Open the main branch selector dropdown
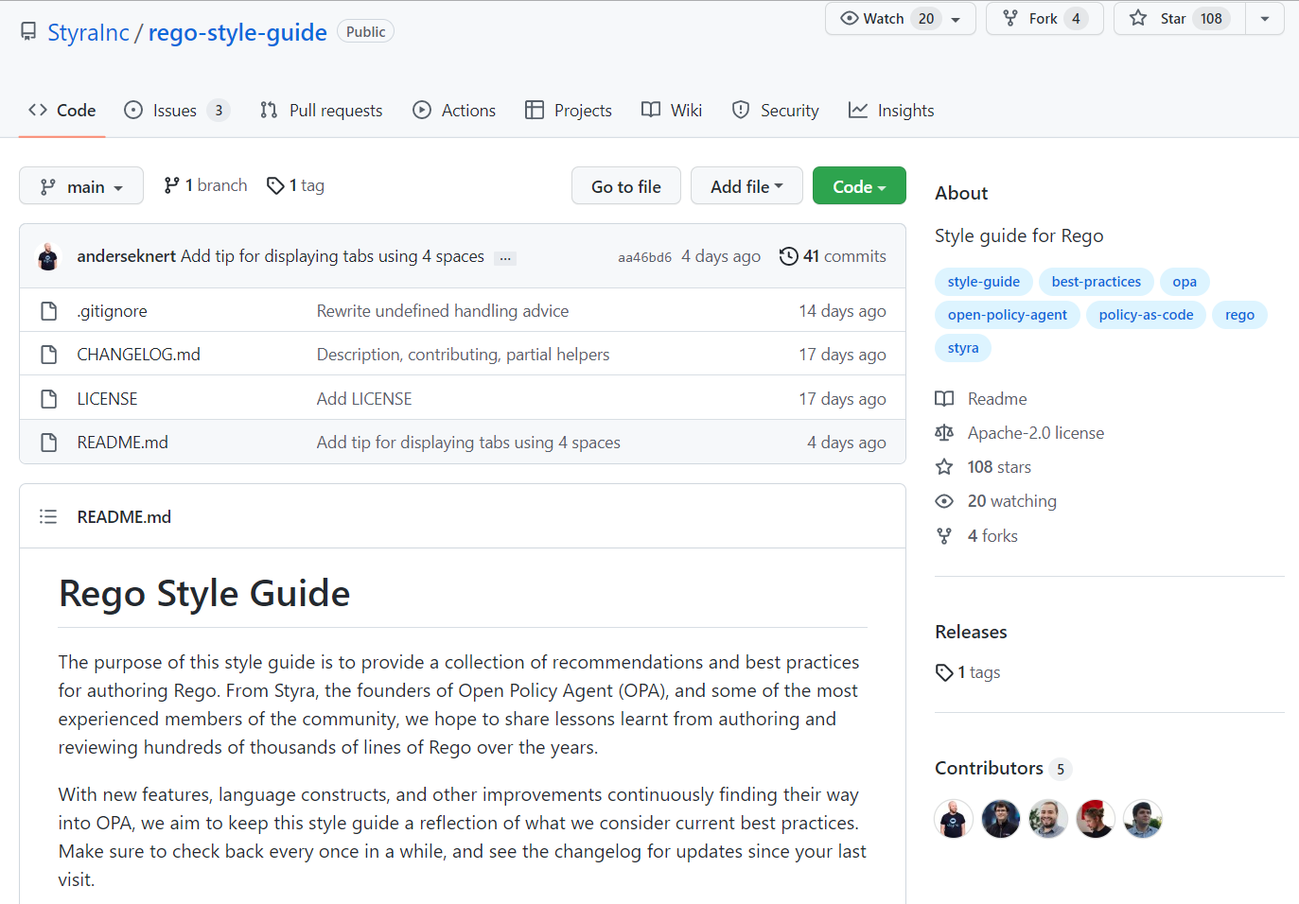 pos(81,186)
